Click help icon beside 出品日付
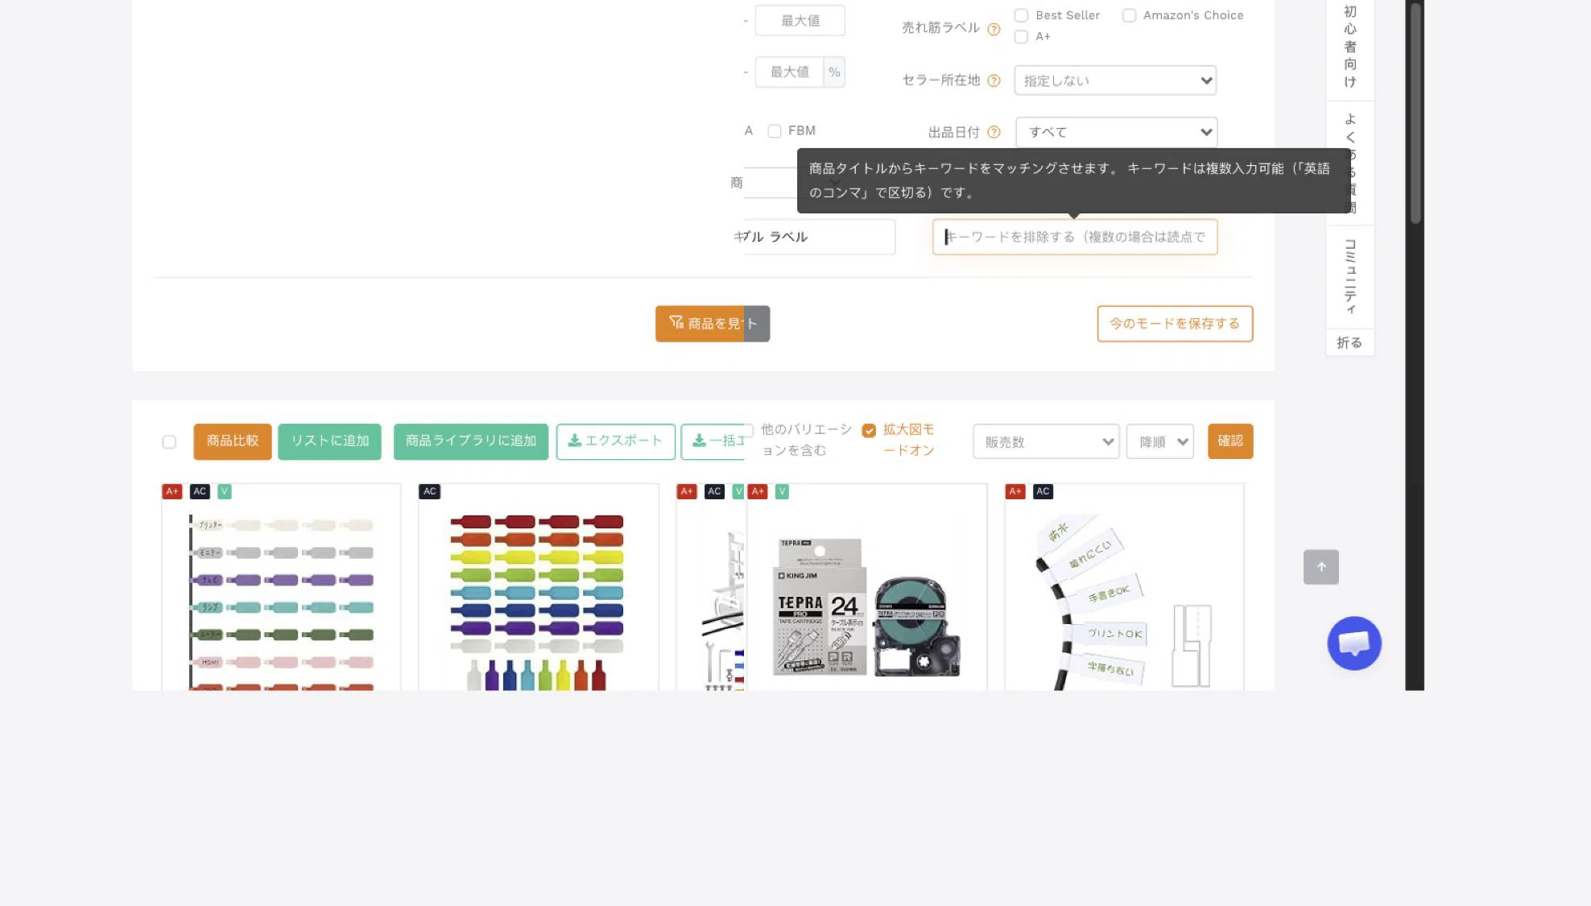This screenshot has height=906, width=1591. pyautogui.click(x=994, y=132)
